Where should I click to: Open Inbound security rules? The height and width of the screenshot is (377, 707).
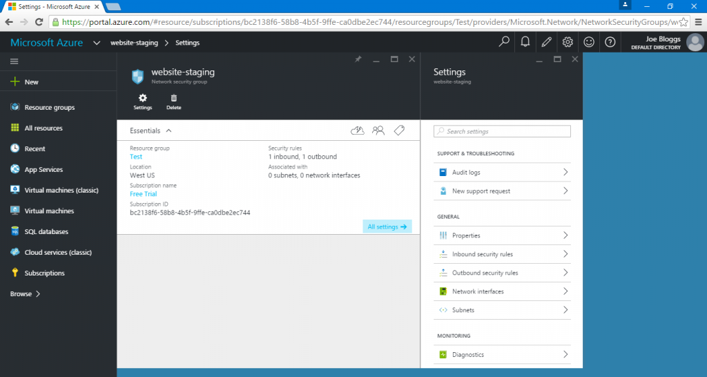click(x=503, y=254)
